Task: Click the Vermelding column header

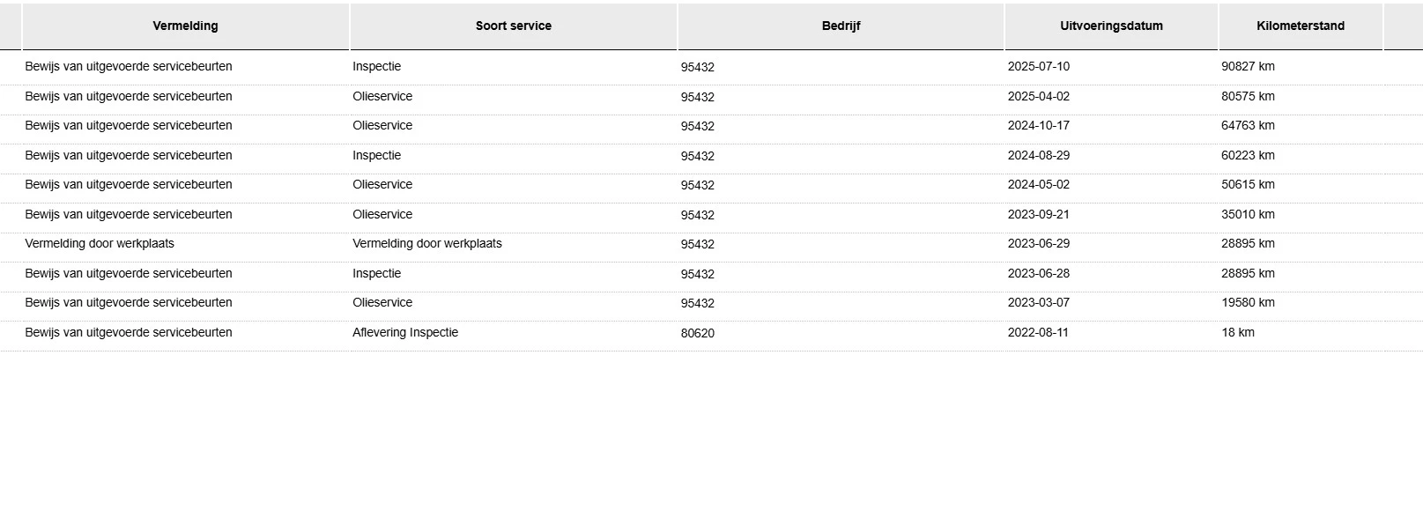Action: pyautogui.click(x=185, y=26)
